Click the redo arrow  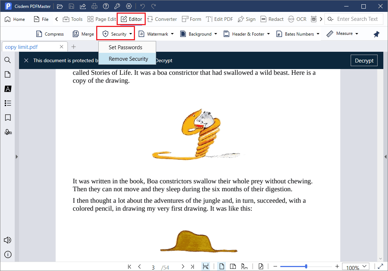point(153,6)
